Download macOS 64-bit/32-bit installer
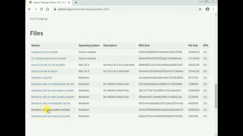Viewport: 243px width, 136px height. pos(48,65)
